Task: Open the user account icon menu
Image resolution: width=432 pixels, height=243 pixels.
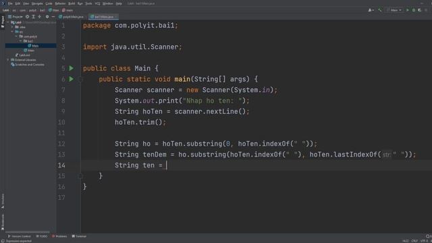Action: (x=371, y=10)
